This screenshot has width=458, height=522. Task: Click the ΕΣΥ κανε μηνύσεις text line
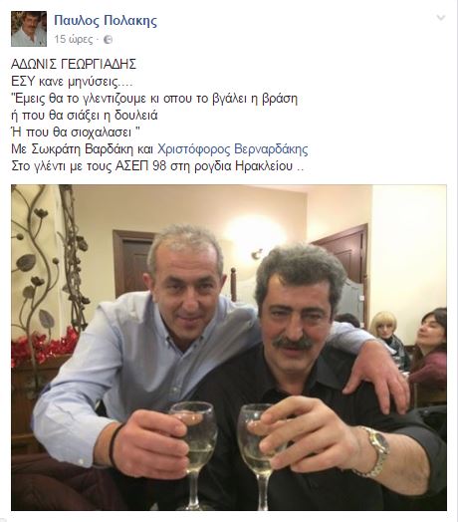(x=72, y=82)
